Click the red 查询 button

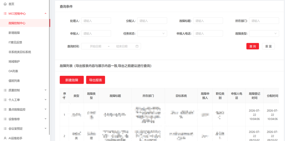253,46
